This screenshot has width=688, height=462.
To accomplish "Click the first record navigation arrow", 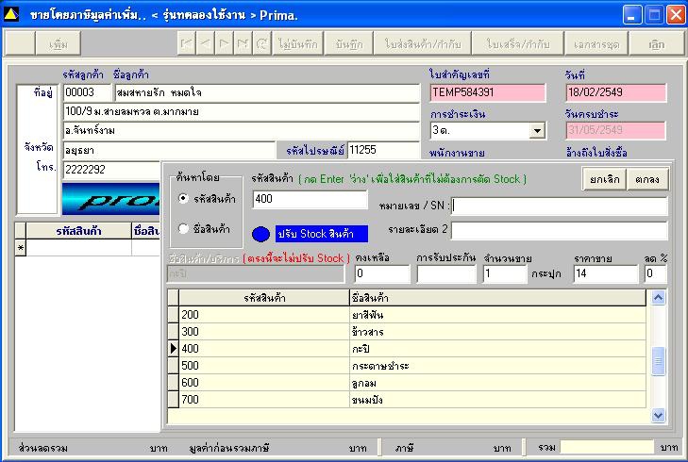I will click(188, 44).
